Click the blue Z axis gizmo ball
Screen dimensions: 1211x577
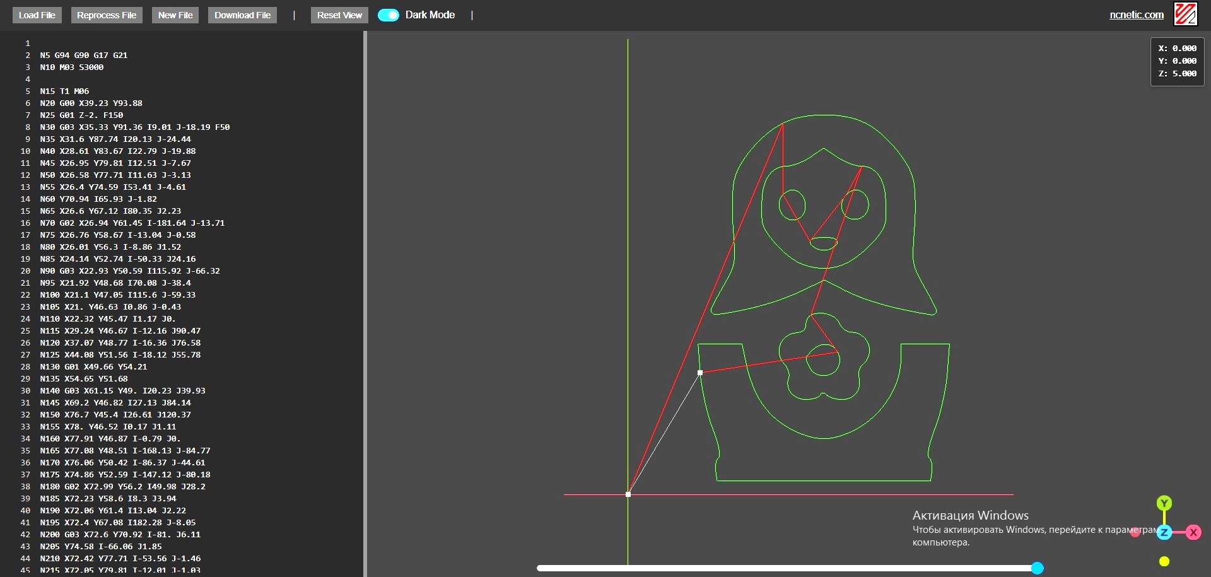pyautogui.click(x=1164, y=532)
